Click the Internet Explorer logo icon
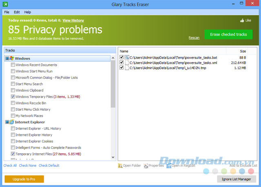The width and height of the screenshot is (261, 187). point(12,122)
